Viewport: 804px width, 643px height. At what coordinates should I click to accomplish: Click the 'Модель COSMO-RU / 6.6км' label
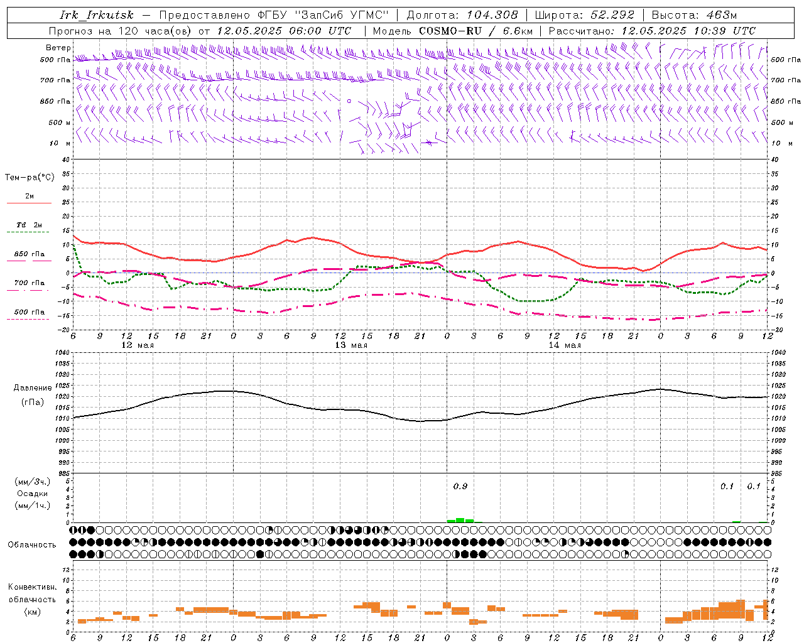(453, 31)
